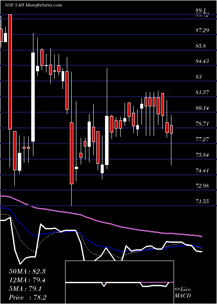
Task: Click the 80.14 price axis label
Action: pos(202,108)
